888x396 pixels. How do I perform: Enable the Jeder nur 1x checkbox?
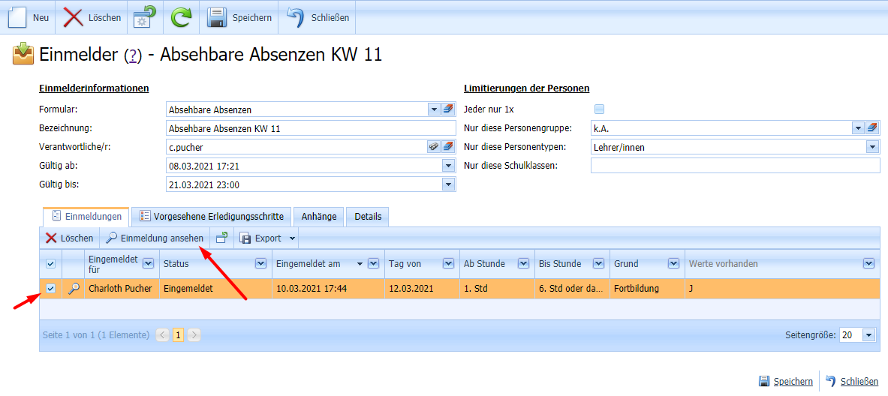[x=599, y=109]
